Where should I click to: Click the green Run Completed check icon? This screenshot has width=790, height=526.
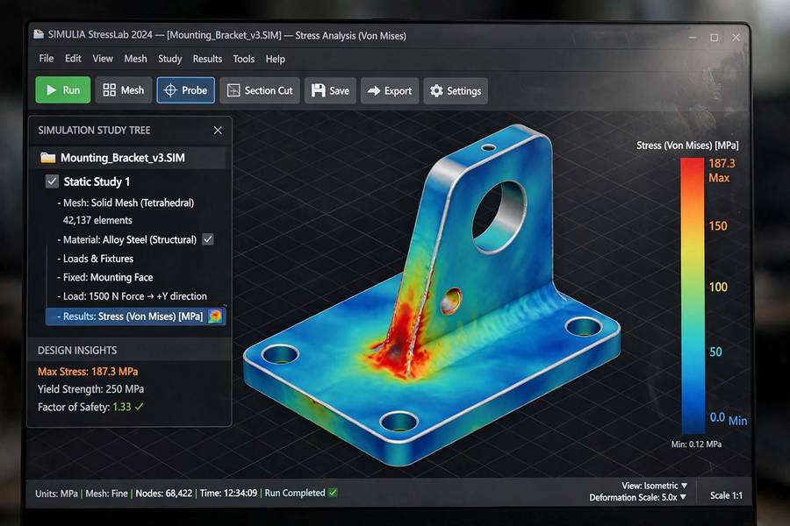(x=333, y=493)
